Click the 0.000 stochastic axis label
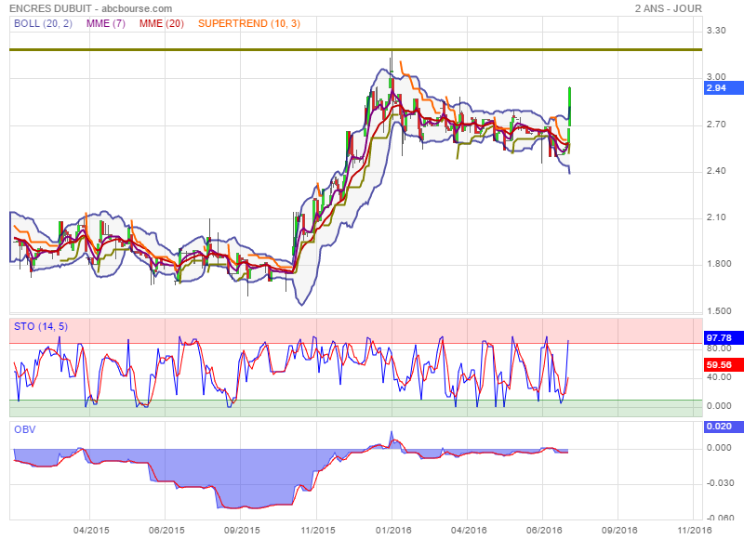The width and height of the screenshot is (744, 539). pyautogui.click(x=718, y=406)
